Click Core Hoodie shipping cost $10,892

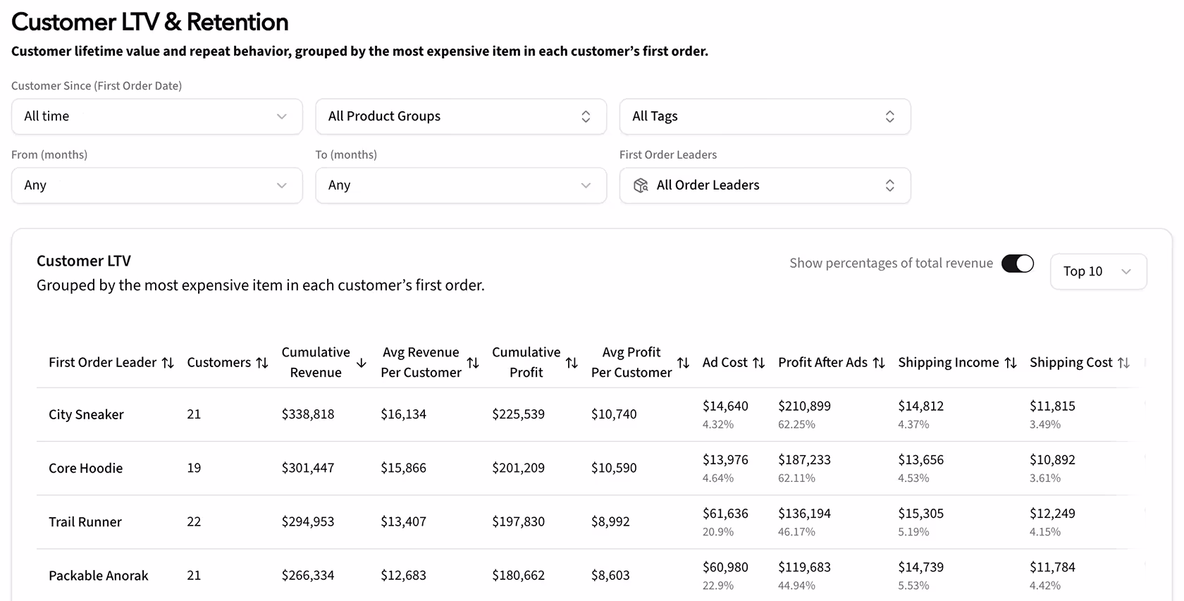coord(1053,459)
